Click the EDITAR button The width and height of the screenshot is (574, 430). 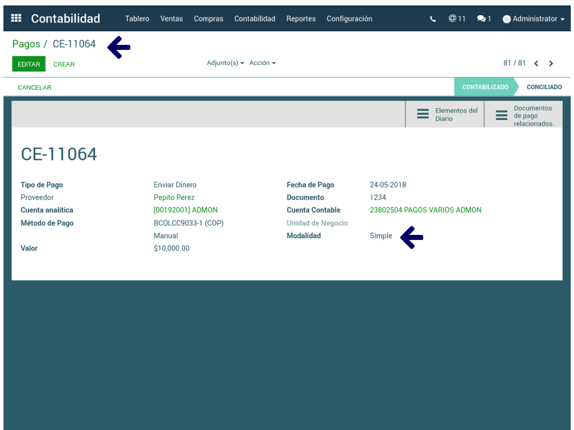pos(29,64)
